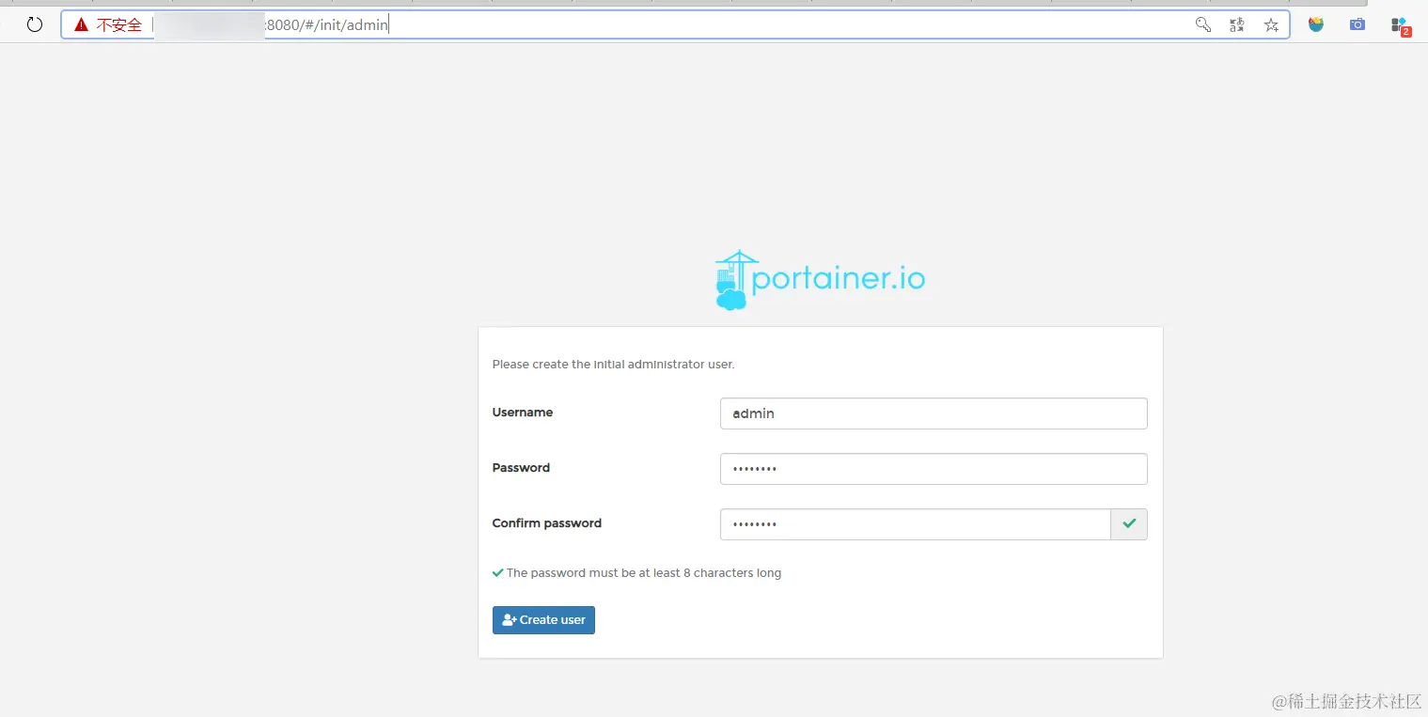Image resolution: width=1428 pixels, height=717 pixels.
Task: Click the green checkmark beside Confirm password
Action: [1129, 524]
